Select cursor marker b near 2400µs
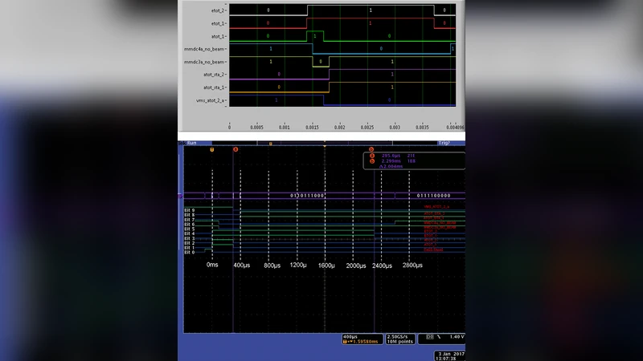 pos(371,149)
